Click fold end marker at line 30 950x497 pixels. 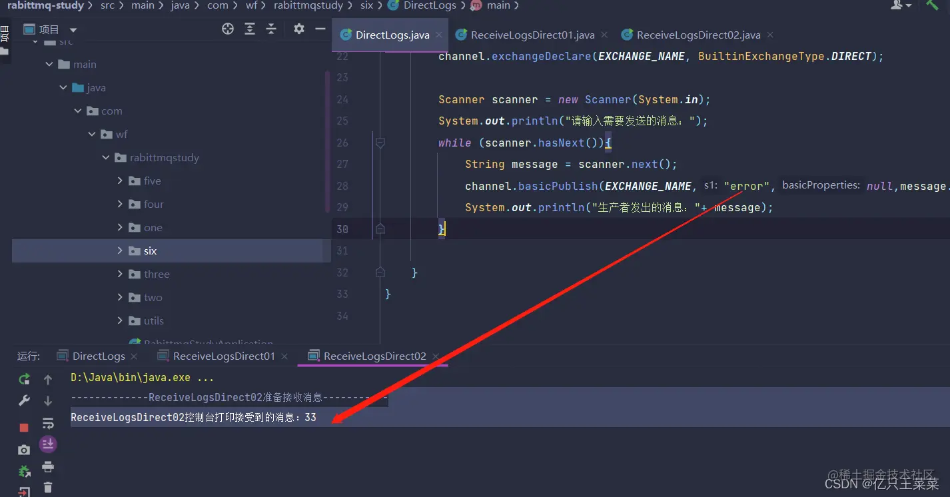click(x=380, y=229)
